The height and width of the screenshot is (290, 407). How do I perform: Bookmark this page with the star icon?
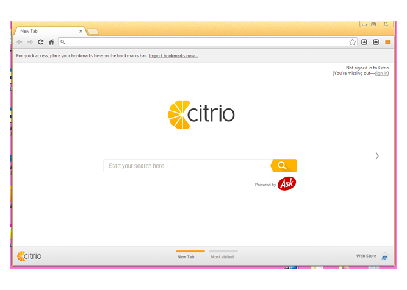coord(352,42)
